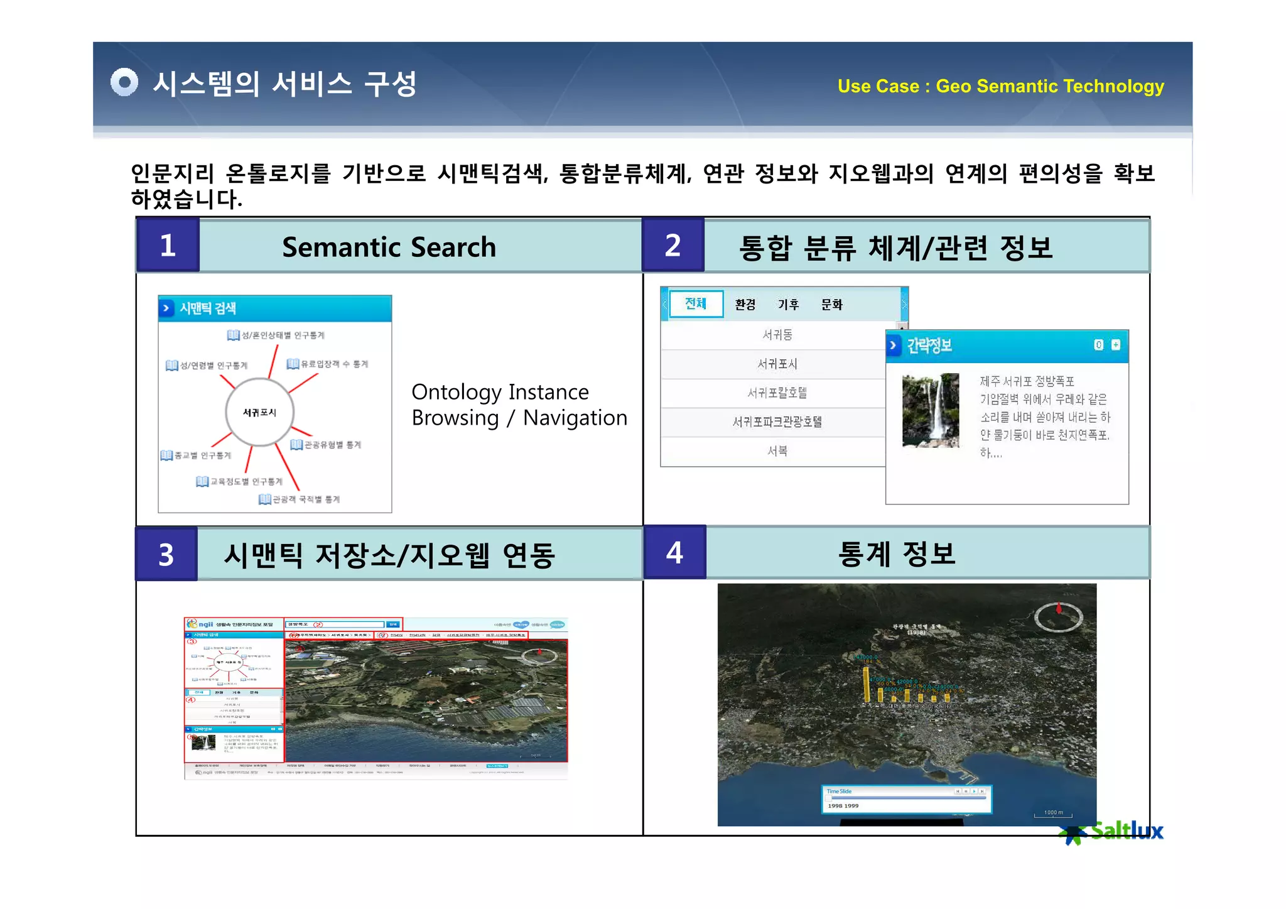Screen dimensions: 1286x909
Task: Switch to the 환경 tab
Action: click(745, 305)
